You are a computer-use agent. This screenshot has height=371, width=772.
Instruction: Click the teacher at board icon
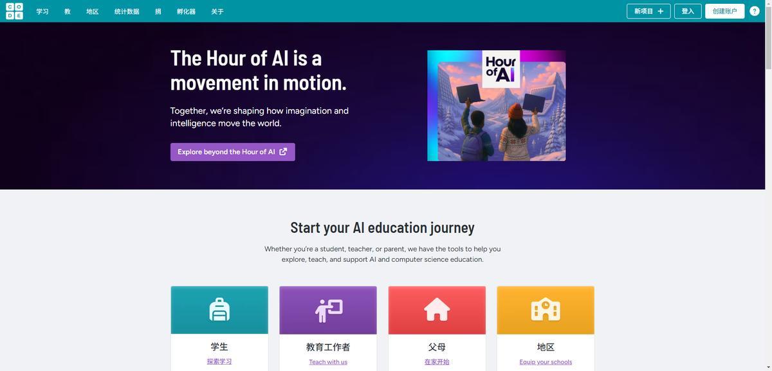coord(328,310)
